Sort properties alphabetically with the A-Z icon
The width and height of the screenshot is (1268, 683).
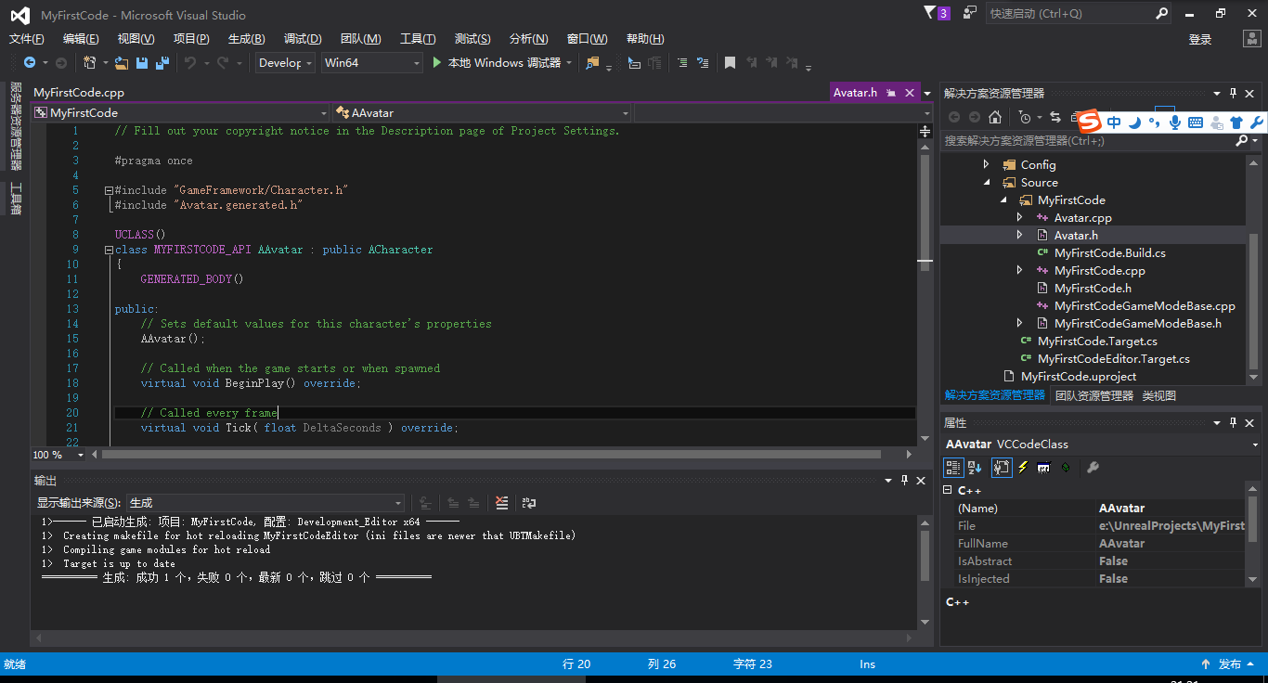pyautogui.click(x=975, y=467)
